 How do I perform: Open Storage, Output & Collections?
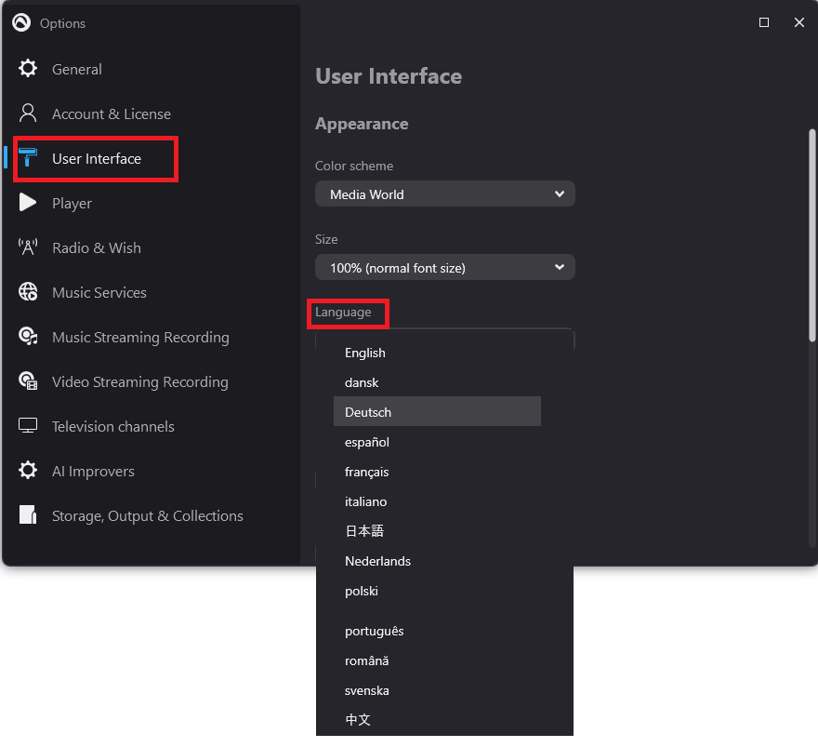(x=147, y=515)
